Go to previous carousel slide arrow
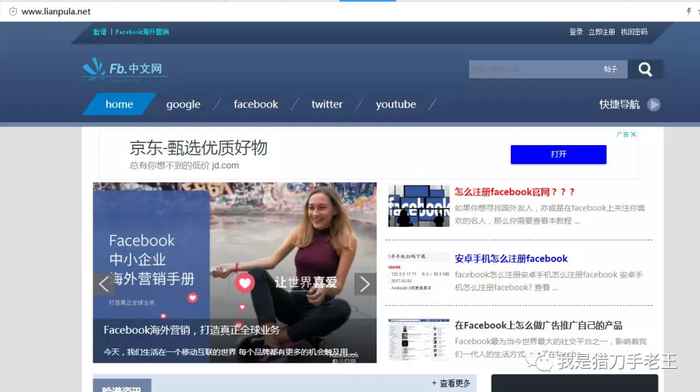Screen dimensions: 700x392 click(x=104, y=284)
